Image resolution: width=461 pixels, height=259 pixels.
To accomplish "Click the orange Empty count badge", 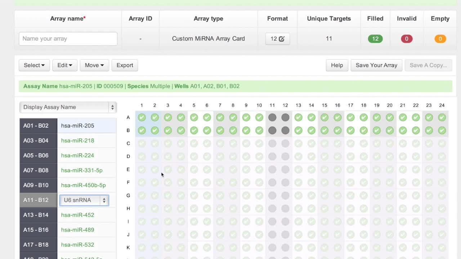I will point(440,39).
